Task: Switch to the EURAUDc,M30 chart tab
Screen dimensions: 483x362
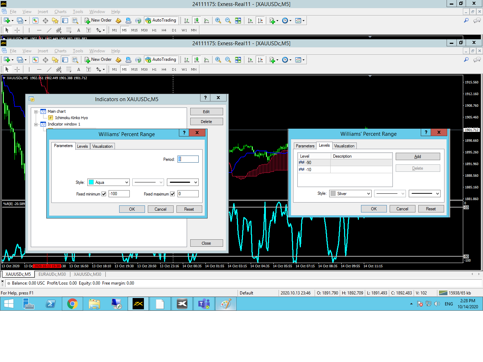Action: pos(52,274)
